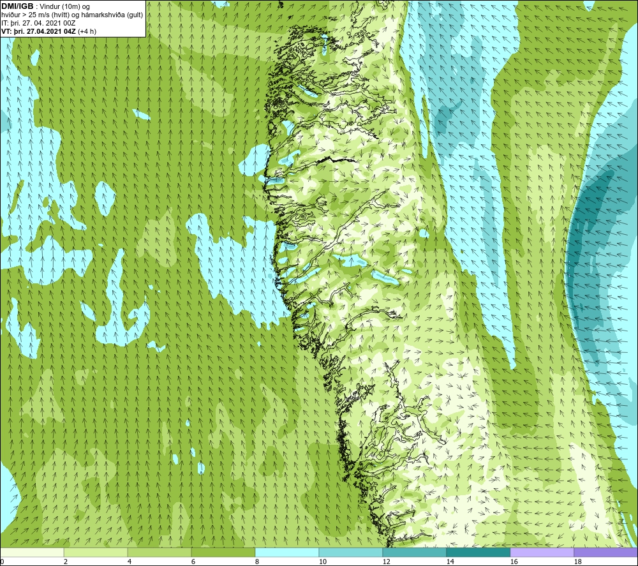
Task: Click the 8-10 m/s light cyan legend swatch
Action: tap(287, 552)
